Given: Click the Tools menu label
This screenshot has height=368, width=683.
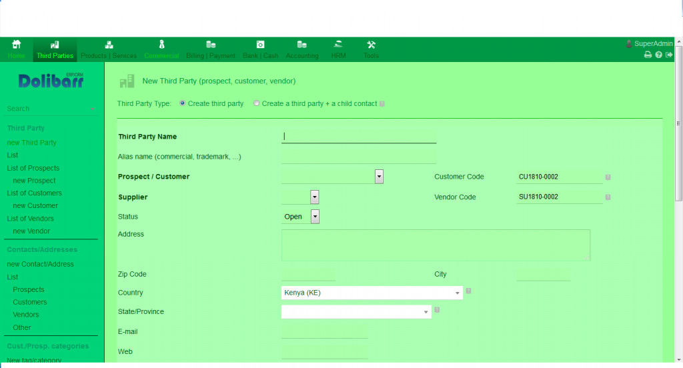Looking at the screenshot, I should tap(371, 56).
